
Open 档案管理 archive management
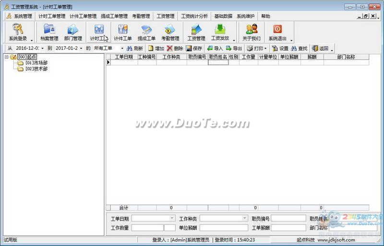(x=49, y=32)
